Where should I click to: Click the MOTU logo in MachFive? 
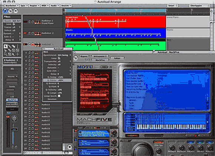tap(85, 67)
